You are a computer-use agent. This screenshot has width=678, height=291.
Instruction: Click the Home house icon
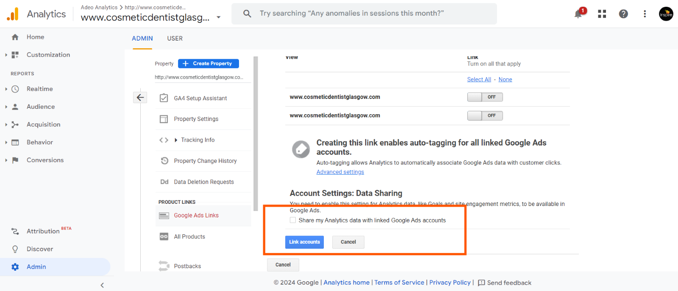[x=15, y=37]
